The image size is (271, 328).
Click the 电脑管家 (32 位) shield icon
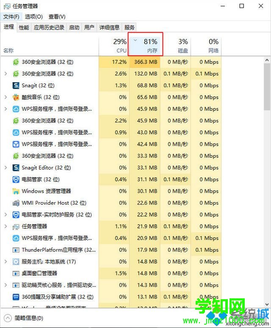16,179
